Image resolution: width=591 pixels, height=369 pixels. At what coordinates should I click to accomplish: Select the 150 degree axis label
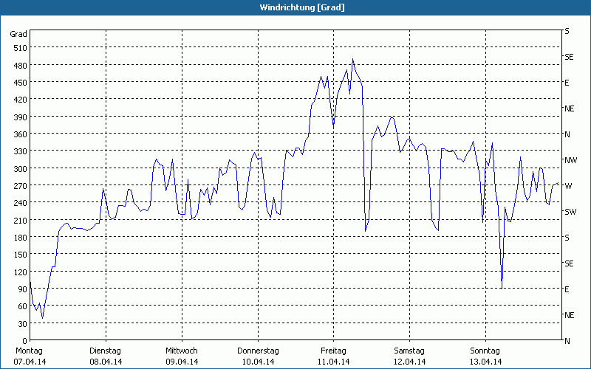pyautogui.click(x=21, y=255)
